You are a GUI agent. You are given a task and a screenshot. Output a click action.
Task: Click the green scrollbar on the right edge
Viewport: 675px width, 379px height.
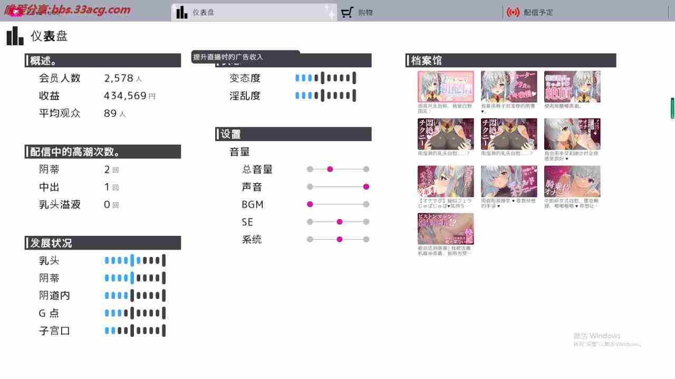coord(672,108)
